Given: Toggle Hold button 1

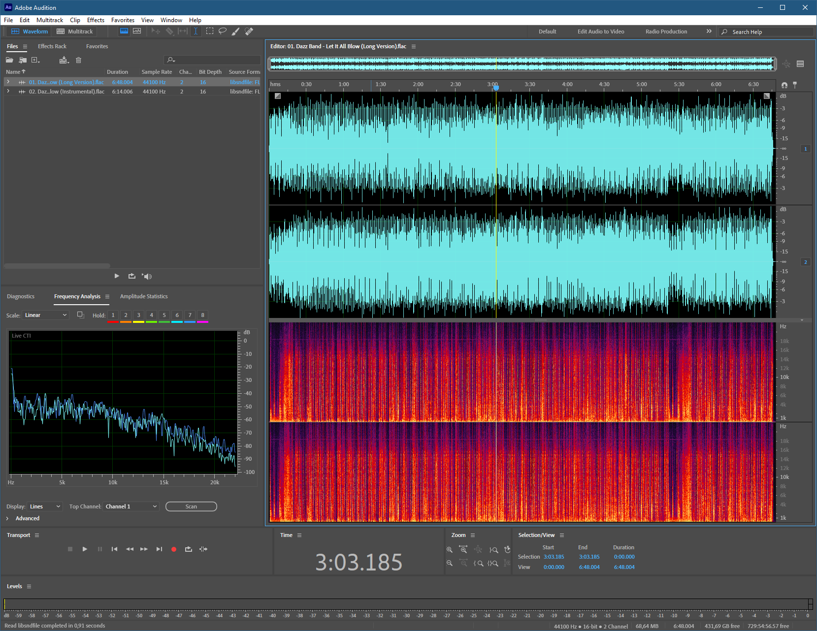Looking at the screenshot, I should (x=113, y=315).
